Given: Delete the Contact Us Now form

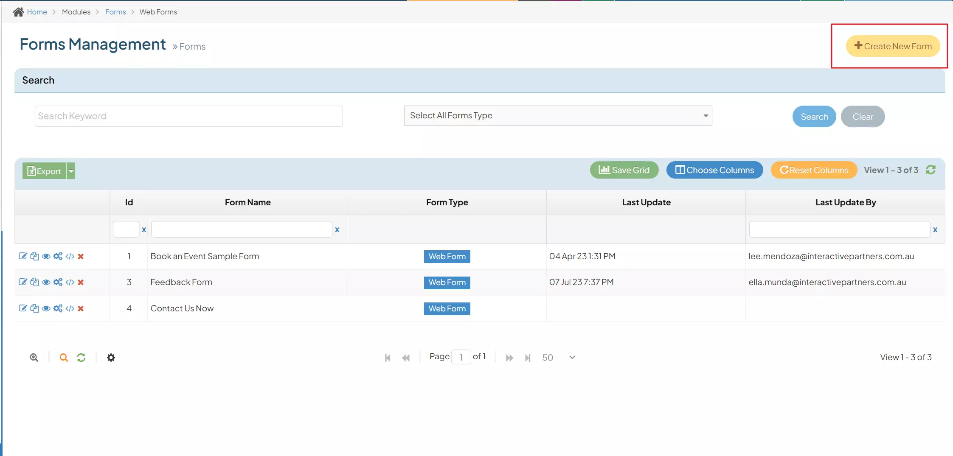Looking at the screenshot, I should point(81,308).
